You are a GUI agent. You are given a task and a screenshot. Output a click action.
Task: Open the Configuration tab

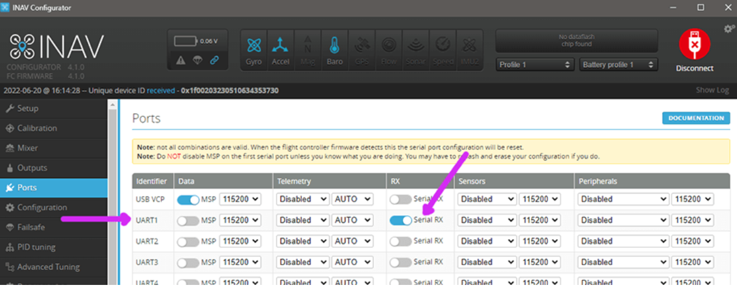pos(54,207)
